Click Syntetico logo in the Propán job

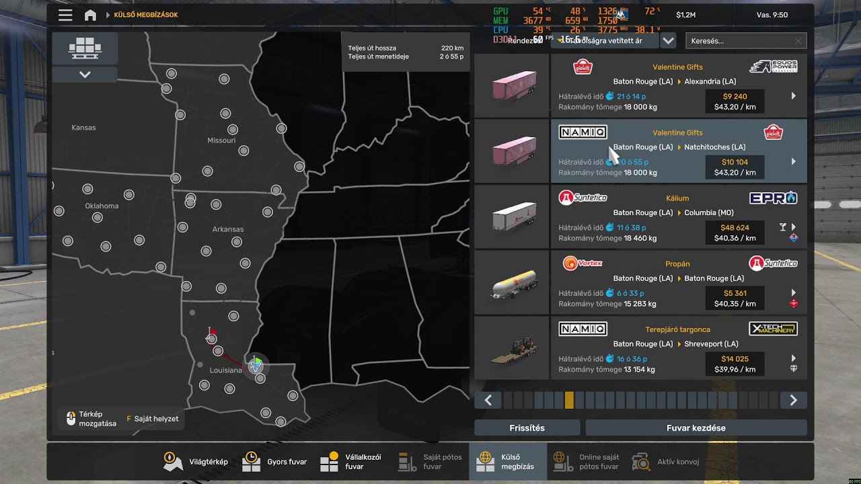[x=774, y=263]
